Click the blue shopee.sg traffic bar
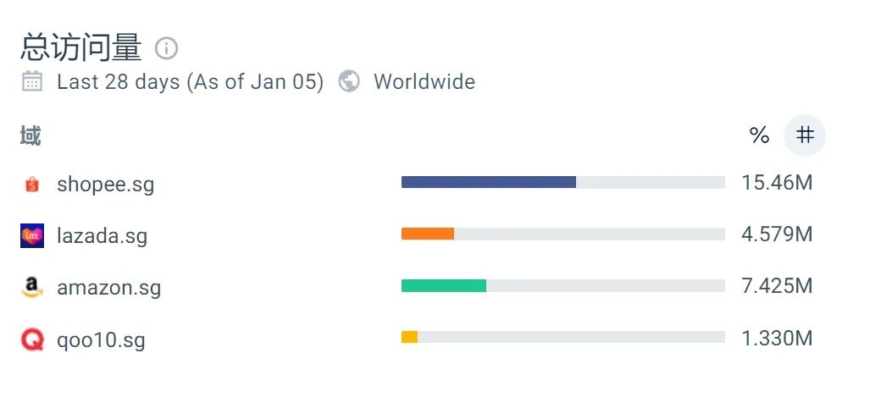The height and width of the screenshot is (397, 870). [489, 182]
